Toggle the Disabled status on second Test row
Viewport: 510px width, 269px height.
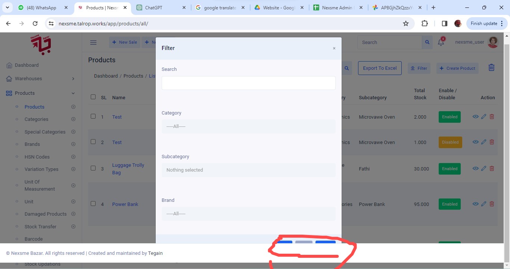click(x=450, y=142)
